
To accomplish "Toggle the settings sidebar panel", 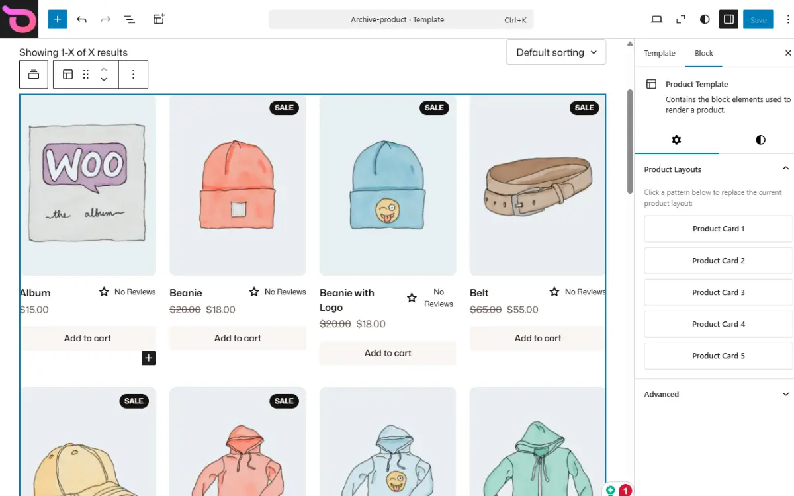I will click(x=728, y=19).
